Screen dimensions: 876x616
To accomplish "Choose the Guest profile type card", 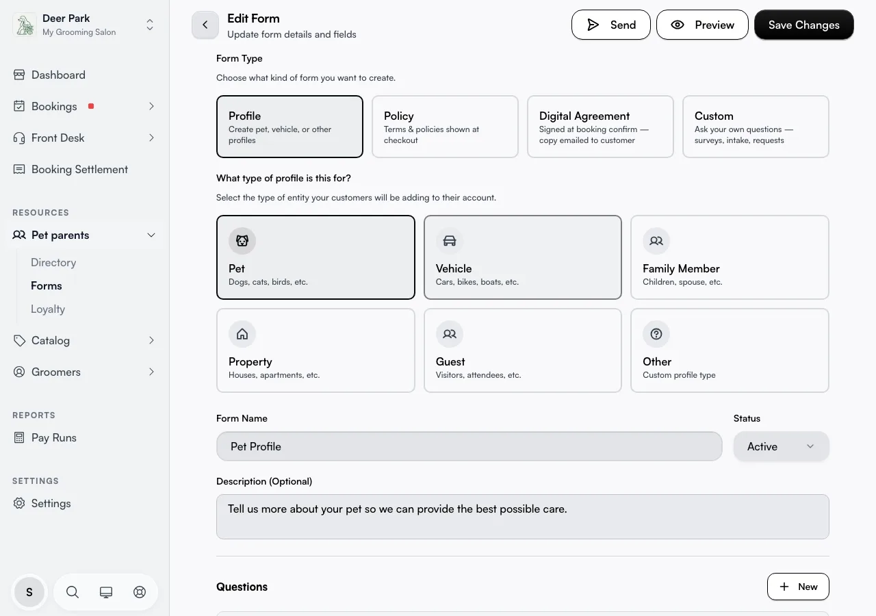I will coord(523,350).
